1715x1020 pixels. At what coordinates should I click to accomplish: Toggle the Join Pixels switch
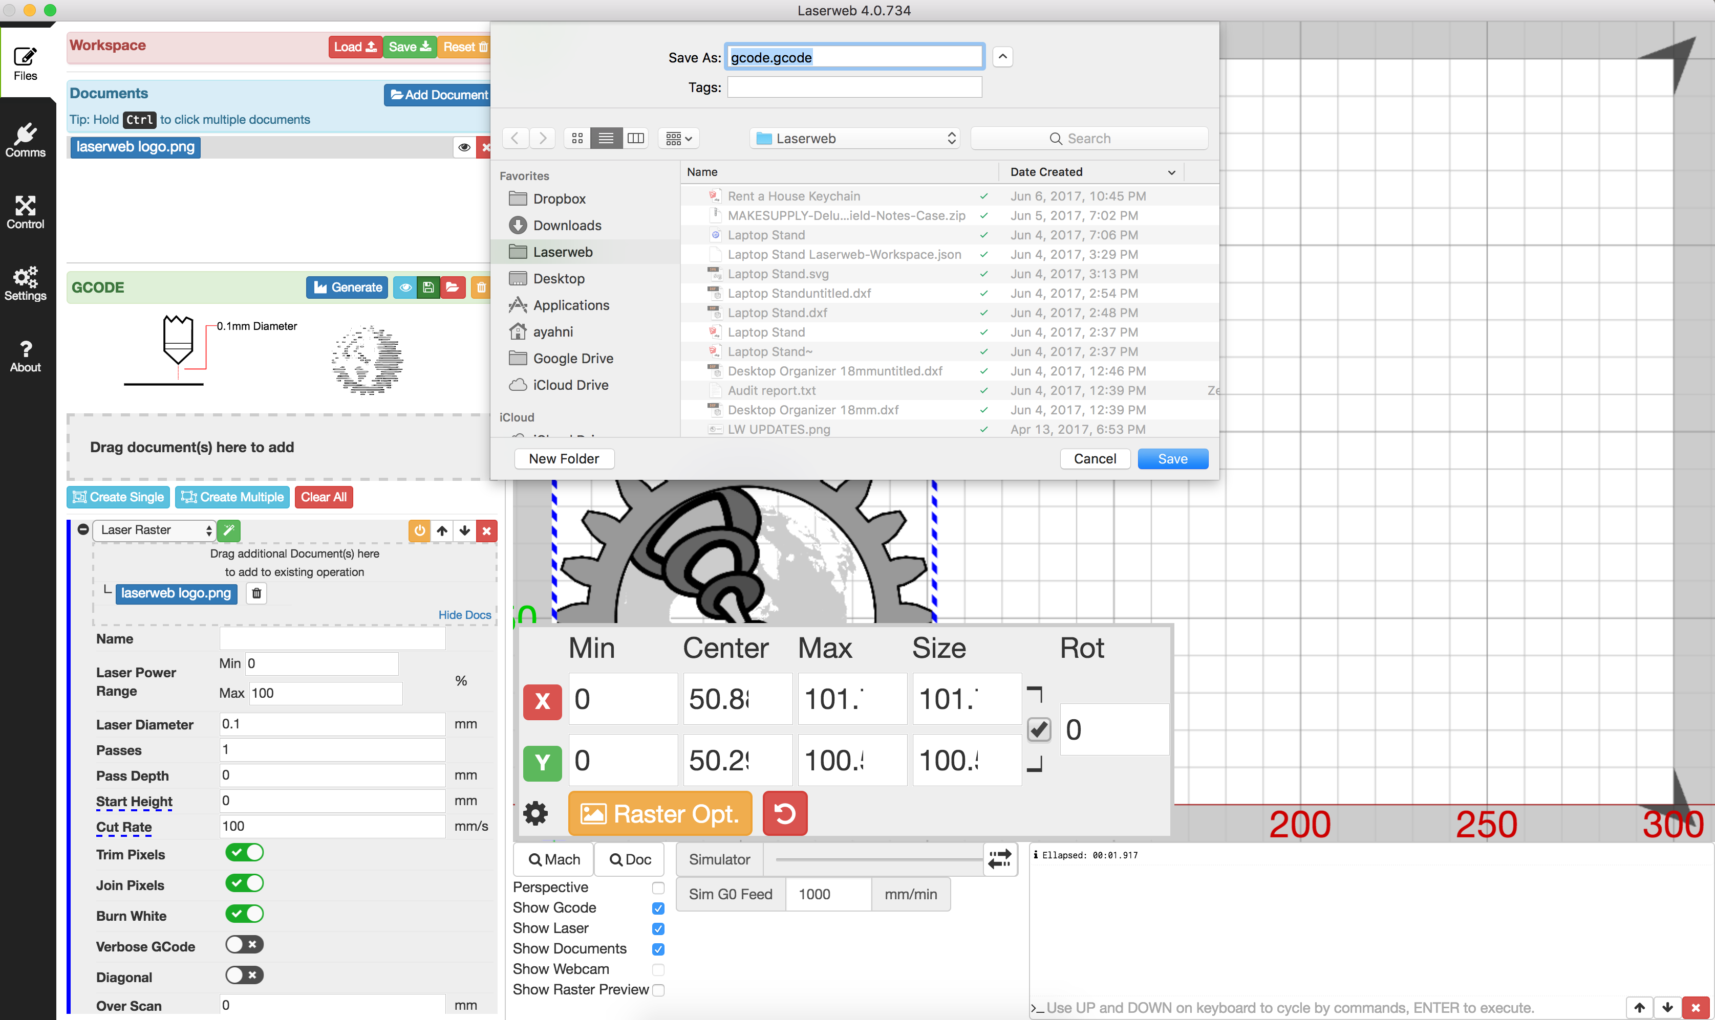(x=244, y=883)
